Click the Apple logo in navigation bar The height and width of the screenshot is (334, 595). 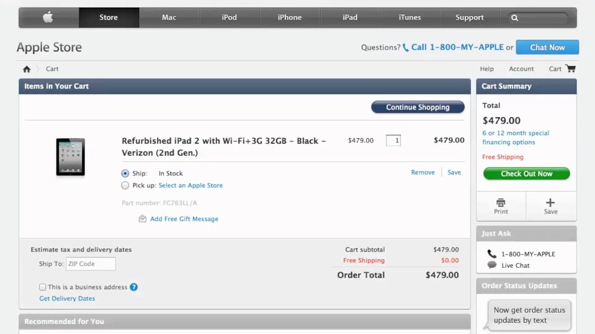[48, 18]
